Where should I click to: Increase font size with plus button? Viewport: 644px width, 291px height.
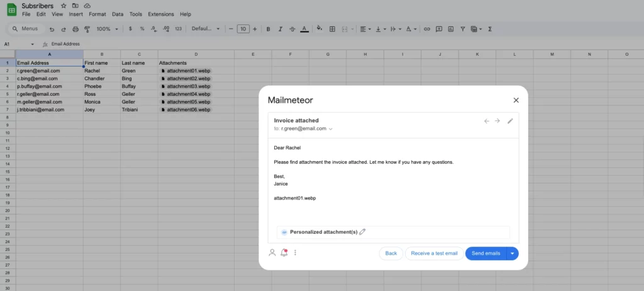(x=255, y=29)
